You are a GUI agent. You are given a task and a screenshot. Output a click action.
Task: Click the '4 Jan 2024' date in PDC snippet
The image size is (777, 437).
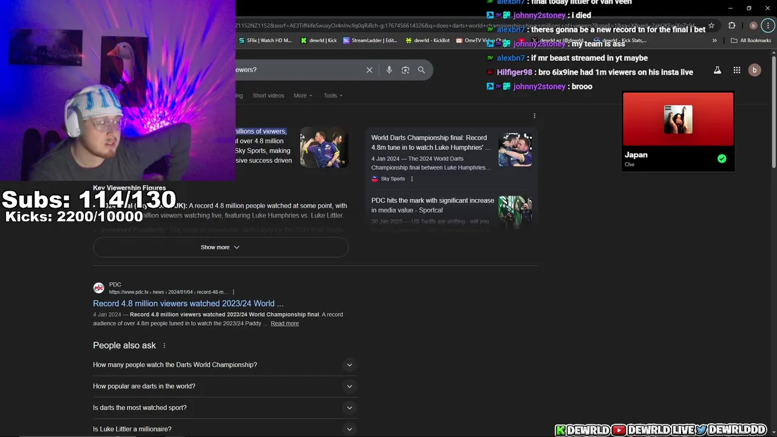pos(108,314)
